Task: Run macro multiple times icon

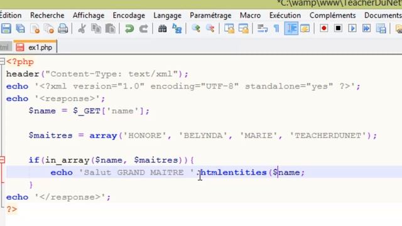Action: tap(367, 28)
